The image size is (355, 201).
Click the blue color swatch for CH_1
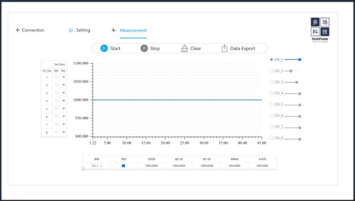[x=124, y=166]
